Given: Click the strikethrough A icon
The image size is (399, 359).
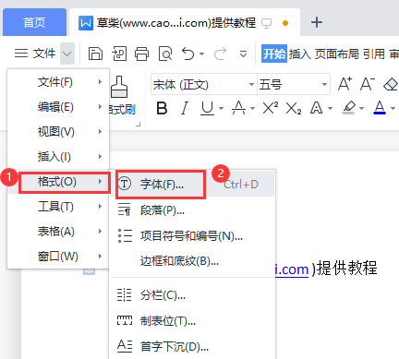Looking at the screenshot, I should [x=239, y=108].
